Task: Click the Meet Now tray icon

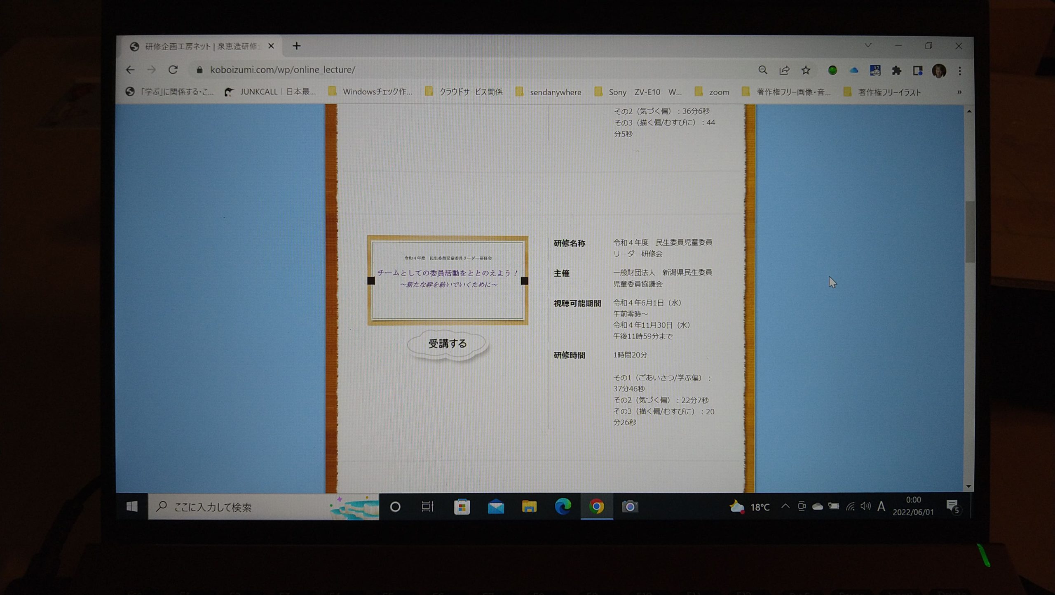Action: click(802, 506)
